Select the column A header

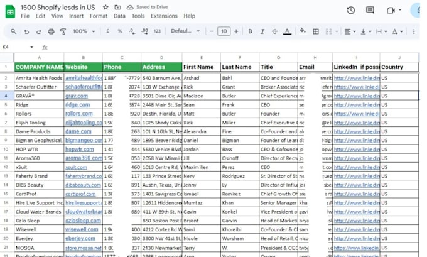[x=39, y=58]
